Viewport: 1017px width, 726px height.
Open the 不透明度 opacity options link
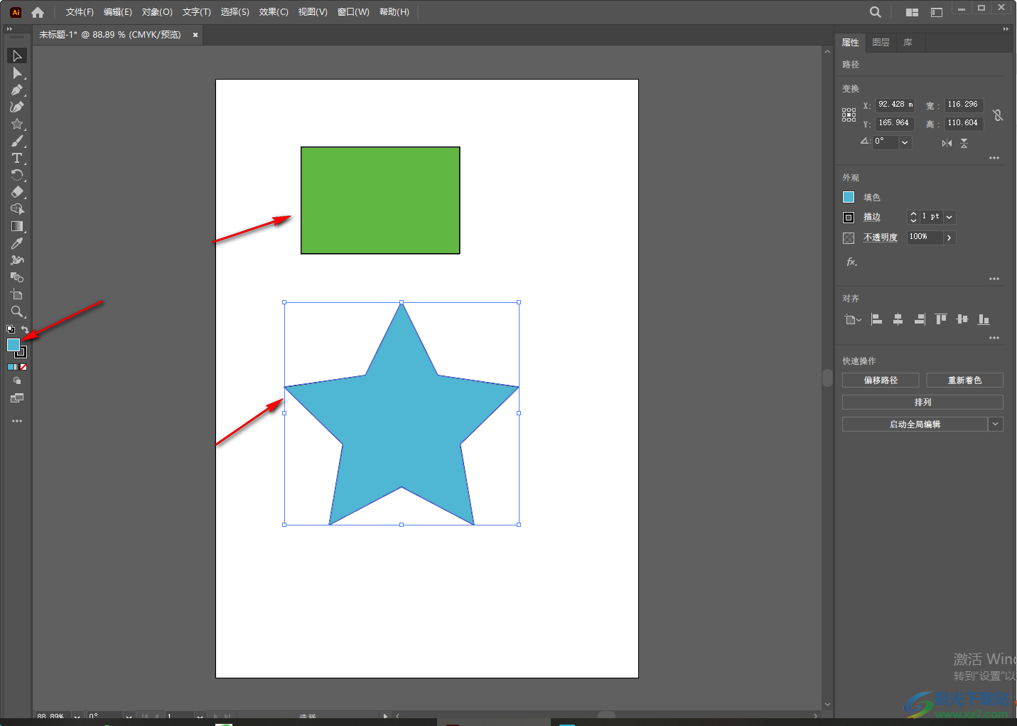[881, 237]
